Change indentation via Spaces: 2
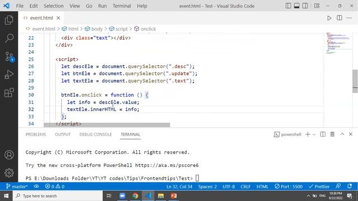 pyautogui.click(x=208, y=186)
